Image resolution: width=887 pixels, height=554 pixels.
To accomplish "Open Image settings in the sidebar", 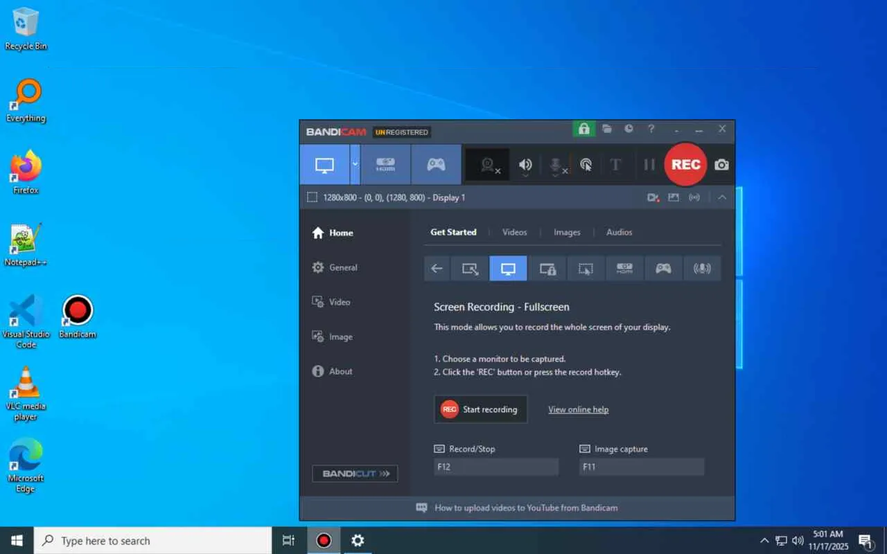I will tap(333, 337).
